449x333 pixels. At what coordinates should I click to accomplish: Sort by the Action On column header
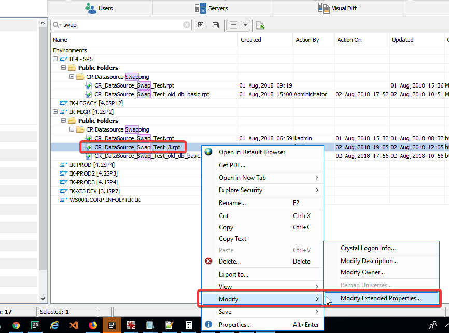point(362,40)
